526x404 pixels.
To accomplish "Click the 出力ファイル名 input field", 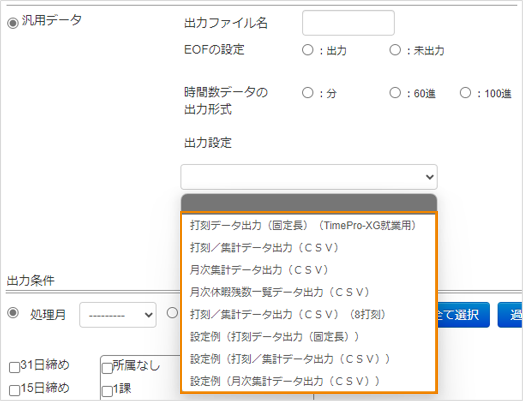I will click(x=348, y=22).
